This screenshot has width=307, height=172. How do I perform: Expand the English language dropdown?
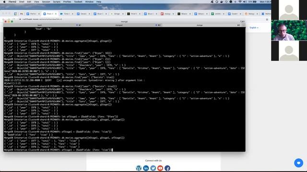pos(254,28)
